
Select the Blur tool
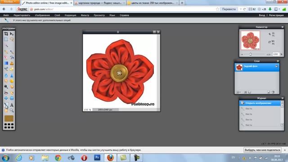[x=6, y=75]
